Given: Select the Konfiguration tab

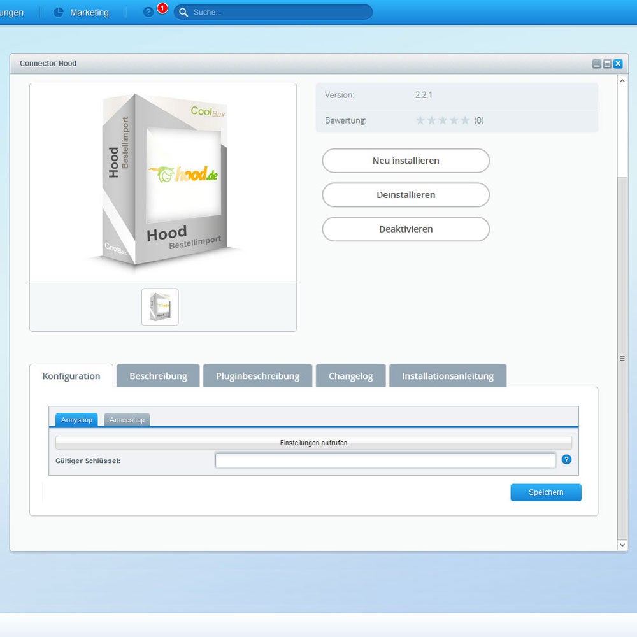Looking at the screenshot, I should (71, 376).
